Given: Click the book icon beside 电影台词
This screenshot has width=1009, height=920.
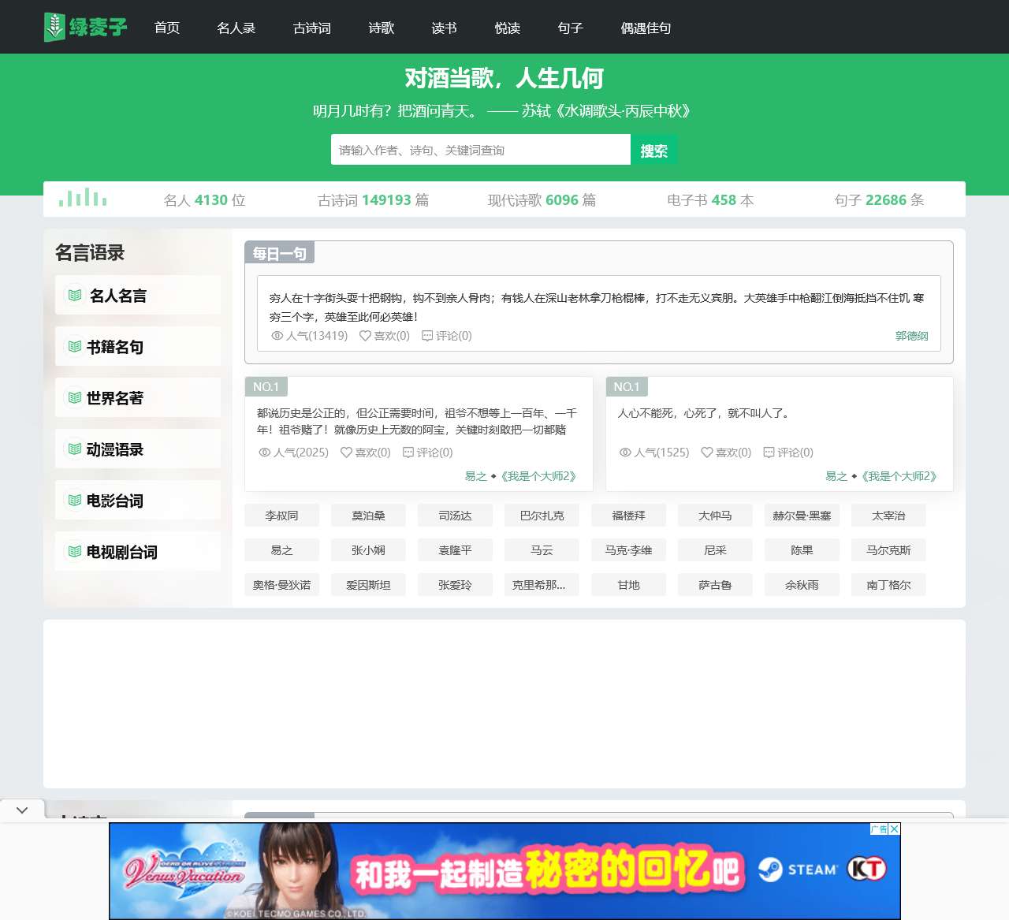Looking at the screenshot, I should point(75,500).
